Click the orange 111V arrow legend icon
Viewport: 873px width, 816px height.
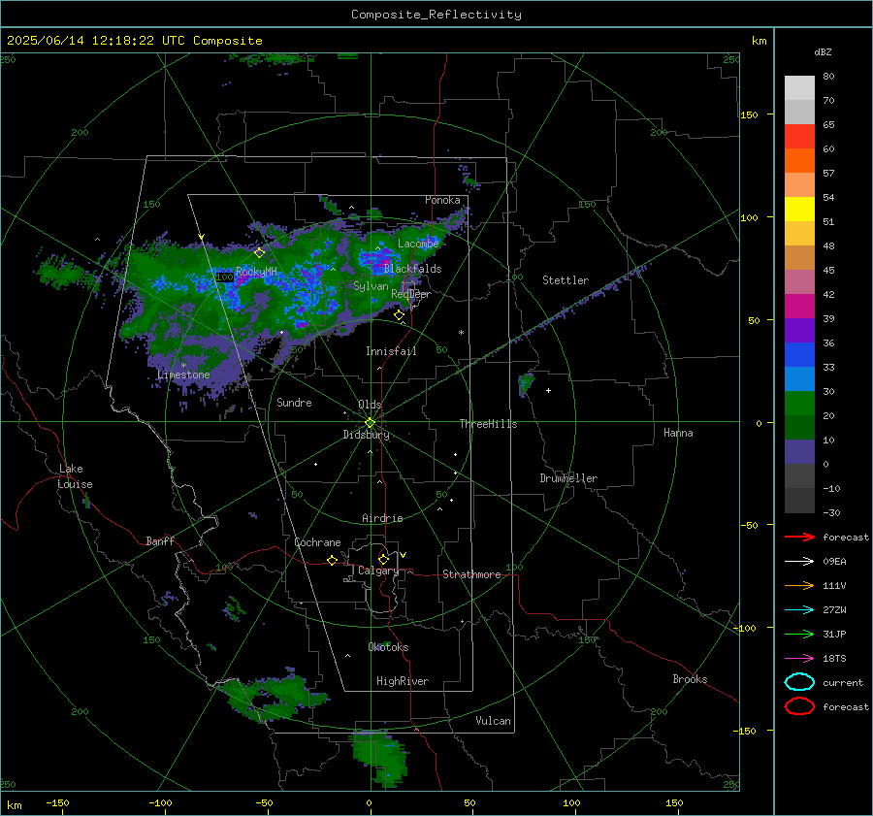pyautogui.click(x=799, y=585)
